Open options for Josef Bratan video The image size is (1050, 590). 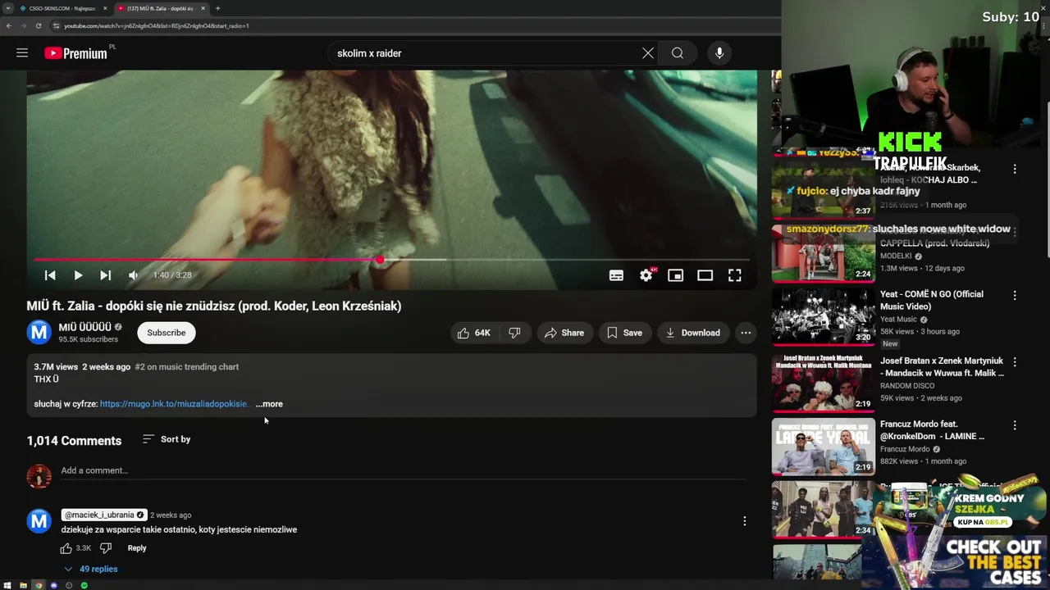coord(1015,361)
